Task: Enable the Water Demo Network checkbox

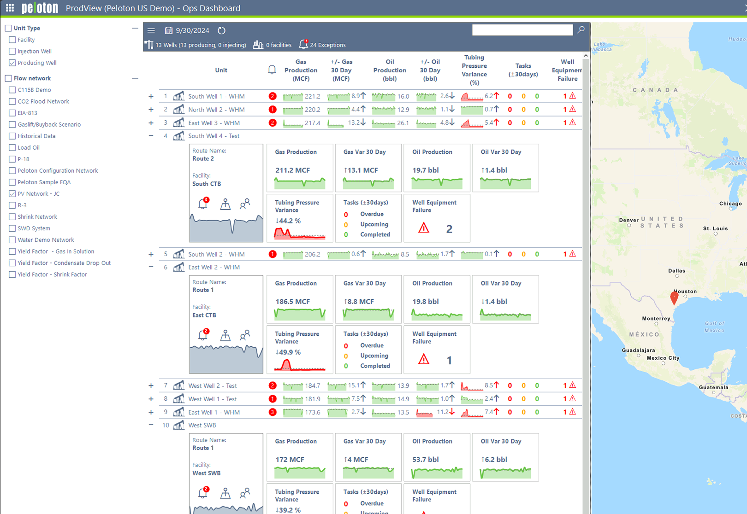Action: 12,239
